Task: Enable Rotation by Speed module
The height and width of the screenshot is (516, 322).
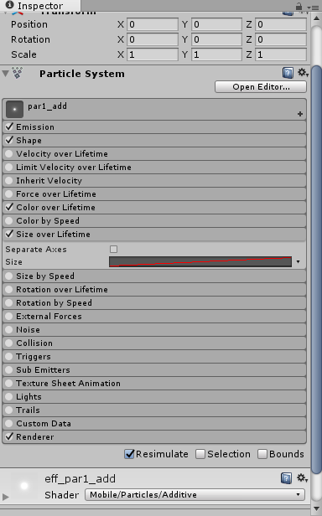Action: click(x=9, y=302)
